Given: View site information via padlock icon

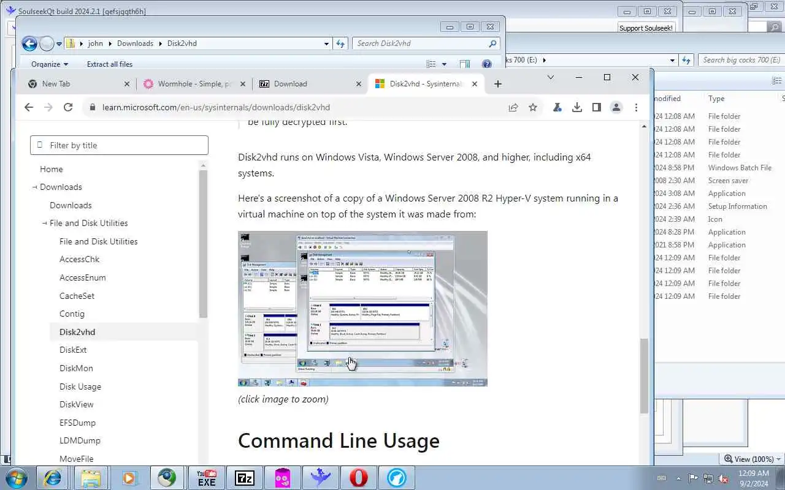Looking at the screenshot, I should click(x=93, y=107).
